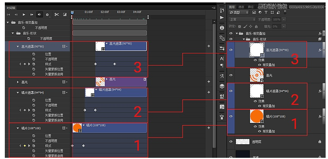
Task: Open filmstrip menu for 唱片遮罩(94*94) track
Action: click(65, 93)
